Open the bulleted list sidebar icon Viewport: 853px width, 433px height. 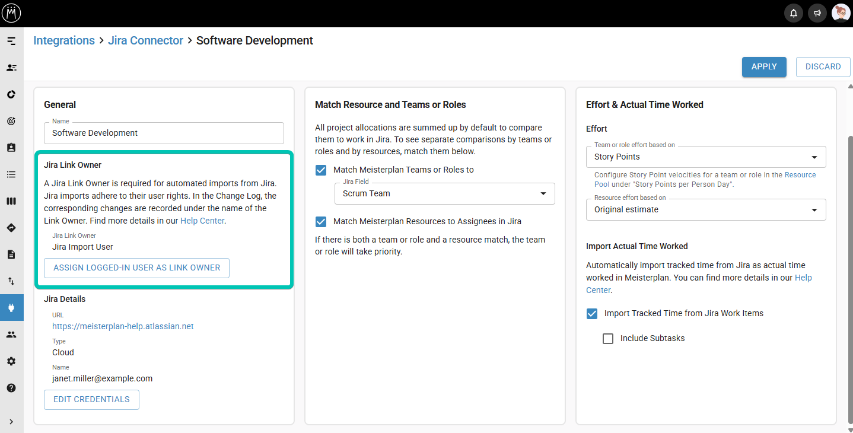(11, 174)
